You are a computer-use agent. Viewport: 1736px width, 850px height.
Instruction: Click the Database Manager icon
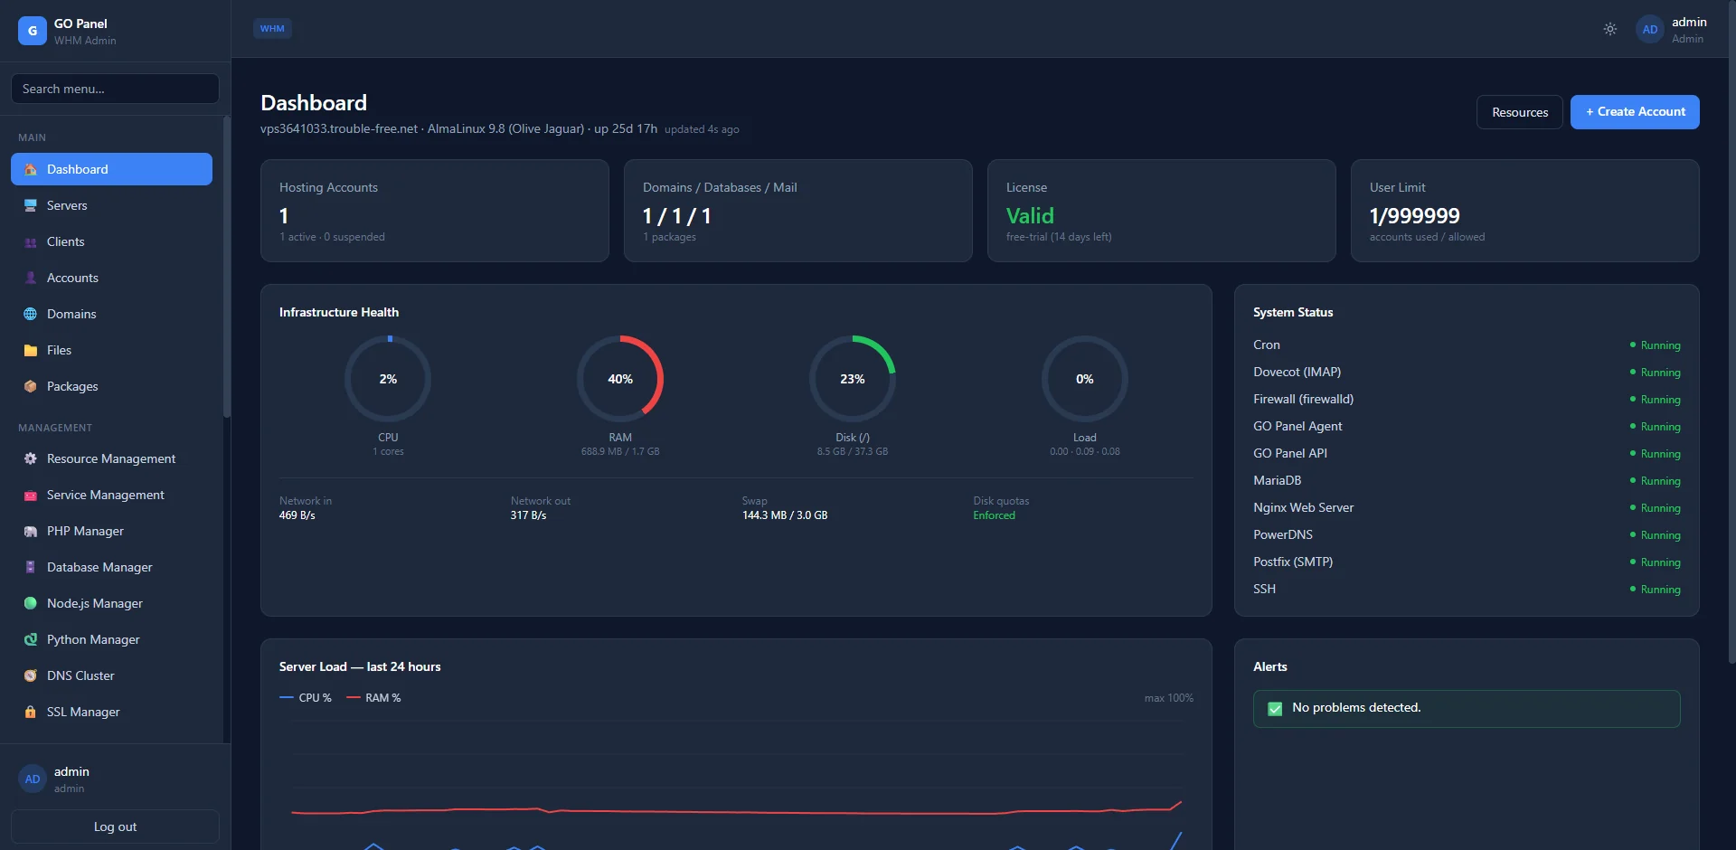pos(31,567)
